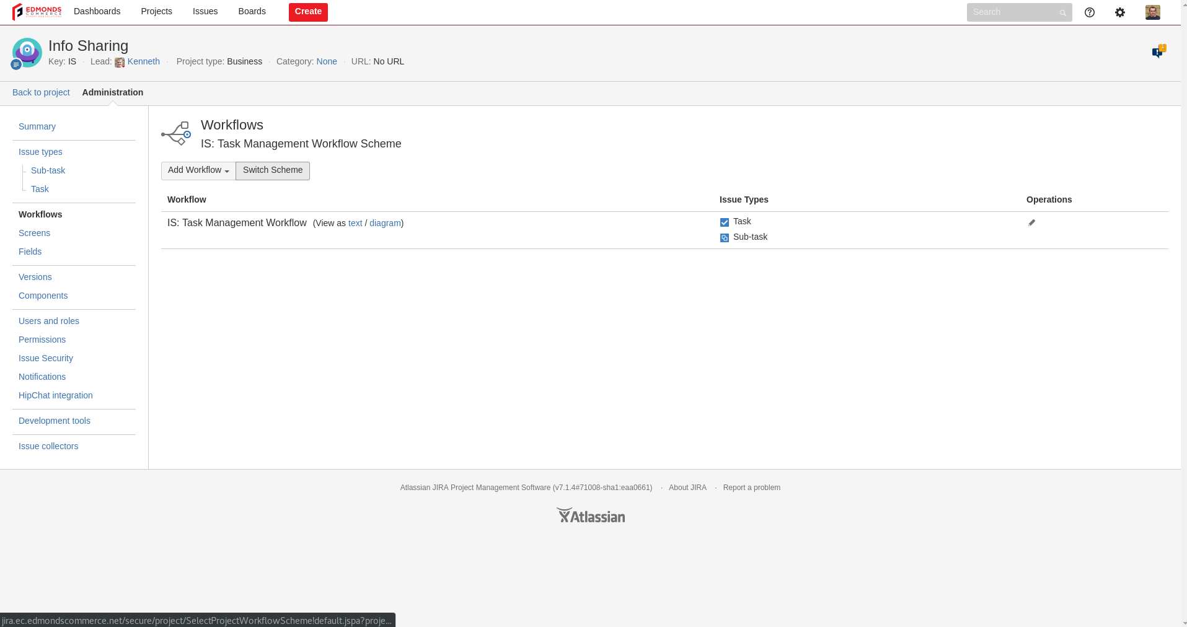Click the edit pencil icon for workflow

[x=1032, y=222]
